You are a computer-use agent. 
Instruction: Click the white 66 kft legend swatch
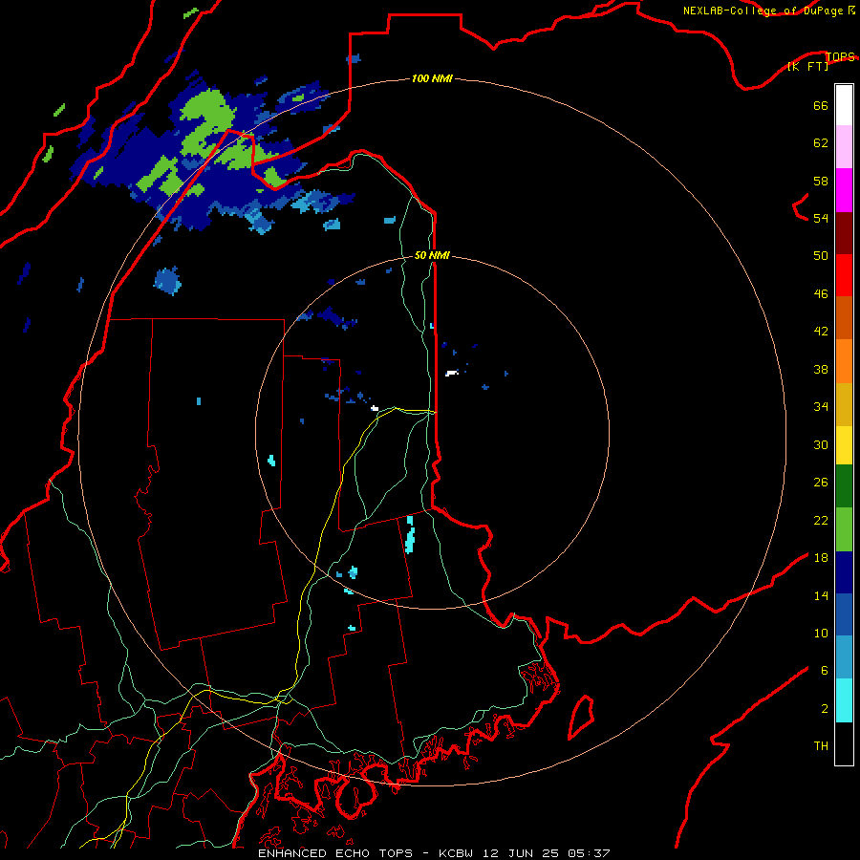click(844, 105)
